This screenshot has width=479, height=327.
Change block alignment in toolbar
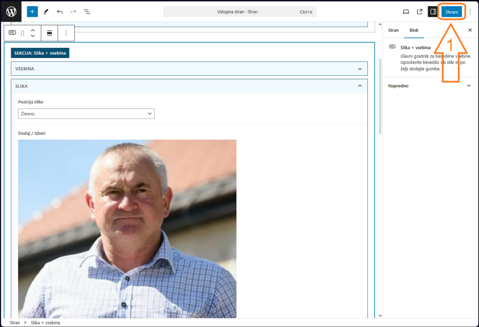(49, 33)
